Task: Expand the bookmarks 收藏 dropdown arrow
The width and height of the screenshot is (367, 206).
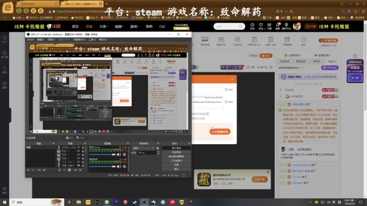Action: [23, 17]
